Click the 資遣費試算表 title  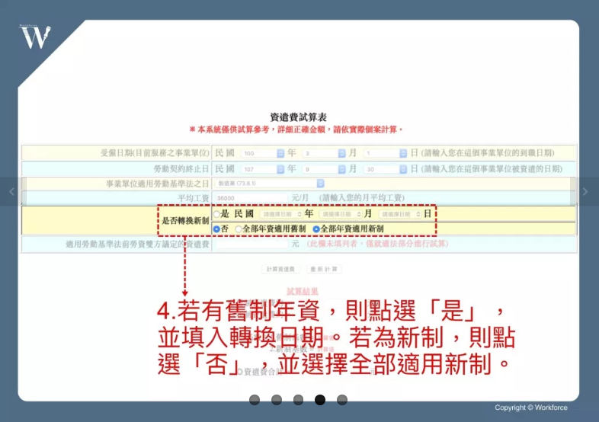(298, 117)
